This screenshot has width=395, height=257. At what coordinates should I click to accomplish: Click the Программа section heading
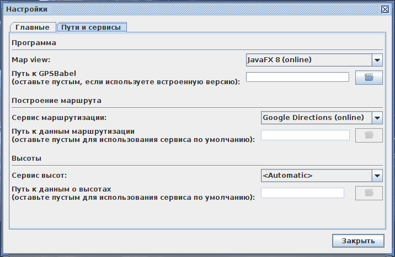[34, 43]
